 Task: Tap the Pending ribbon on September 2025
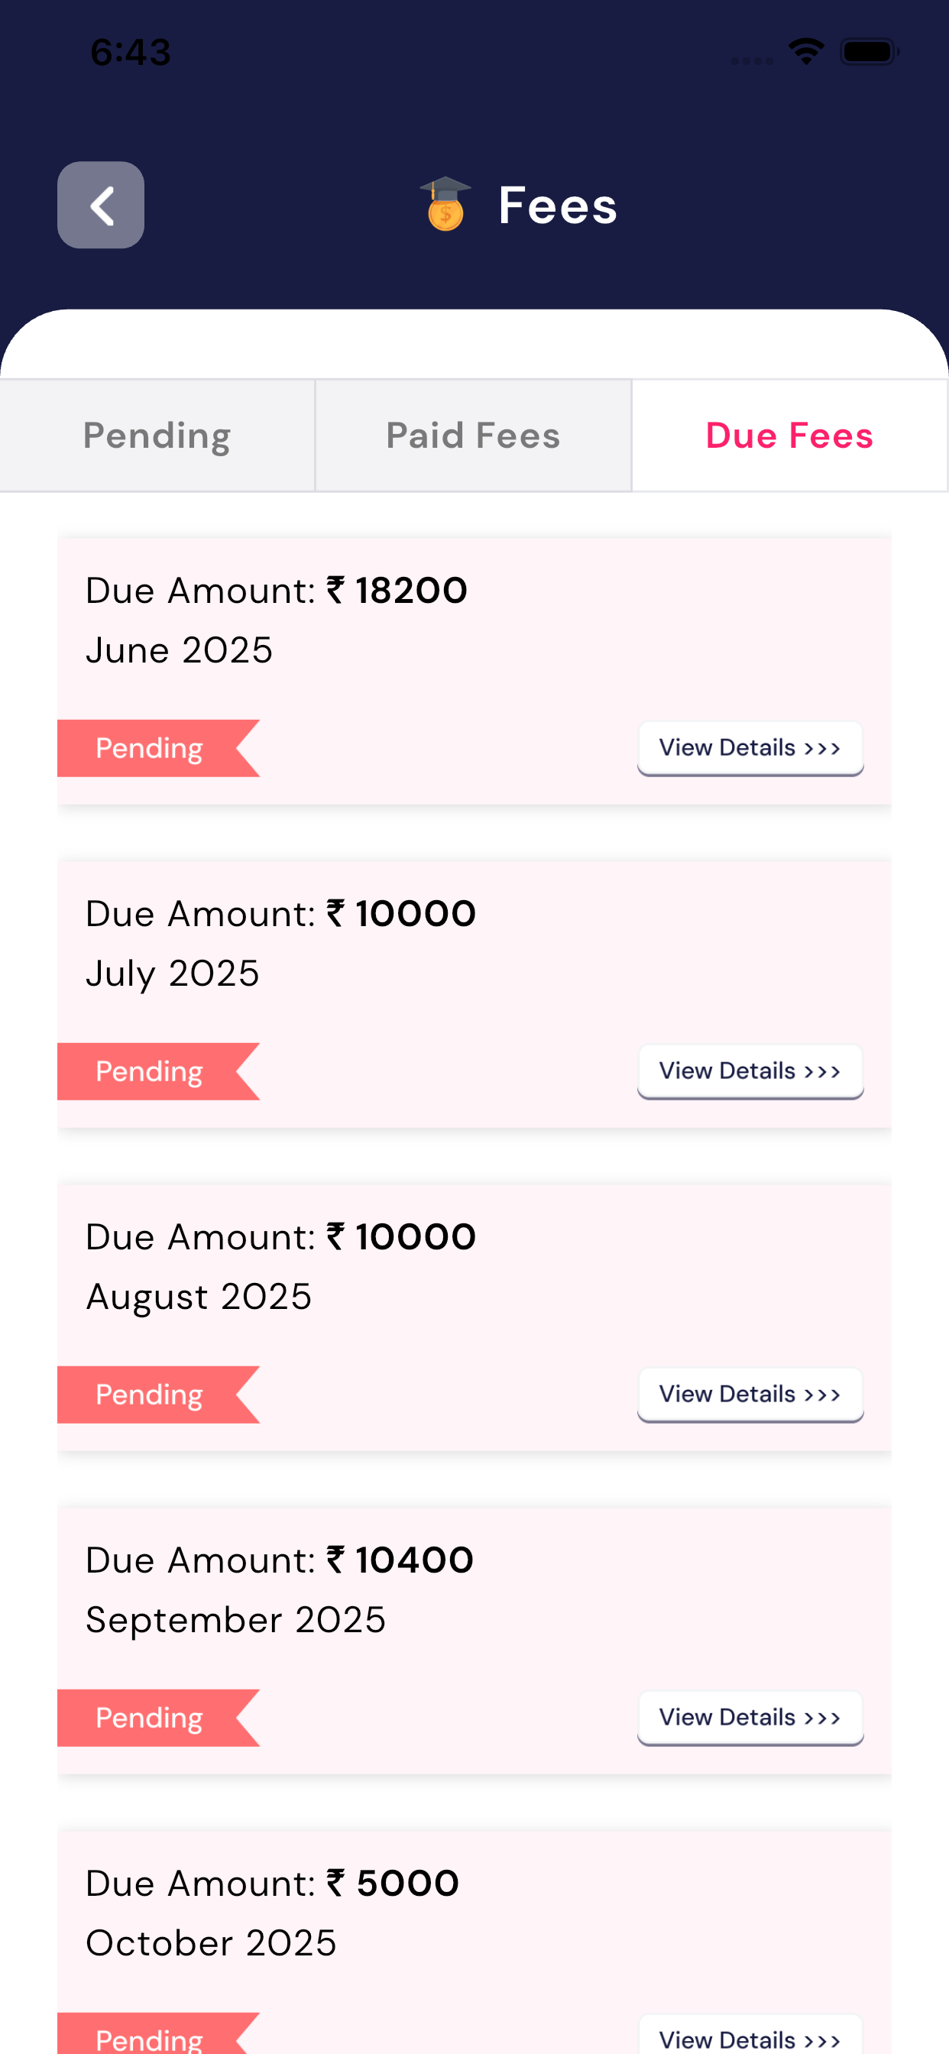[x=150, y=1717]
